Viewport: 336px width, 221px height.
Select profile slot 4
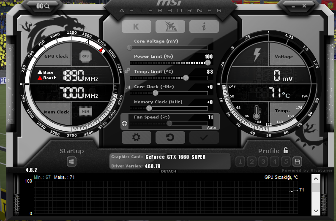click(275, 162)
